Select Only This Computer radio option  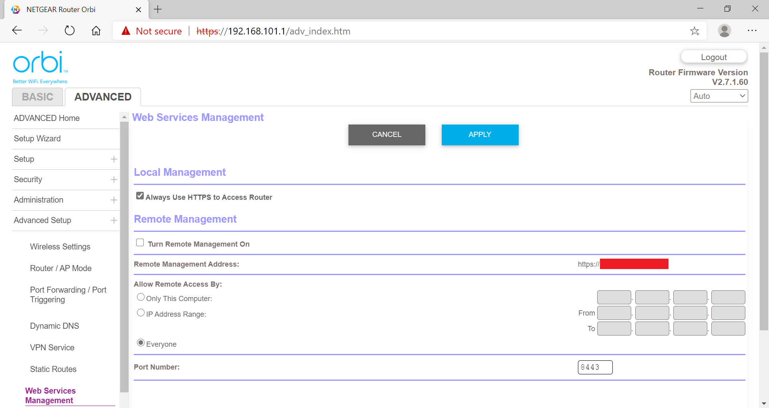coord(141,297)
